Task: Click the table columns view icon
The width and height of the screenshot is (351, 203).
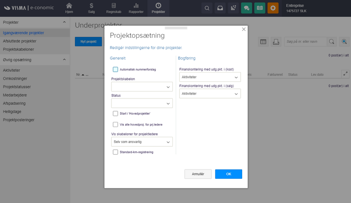Action: click(x=263, y=42)
